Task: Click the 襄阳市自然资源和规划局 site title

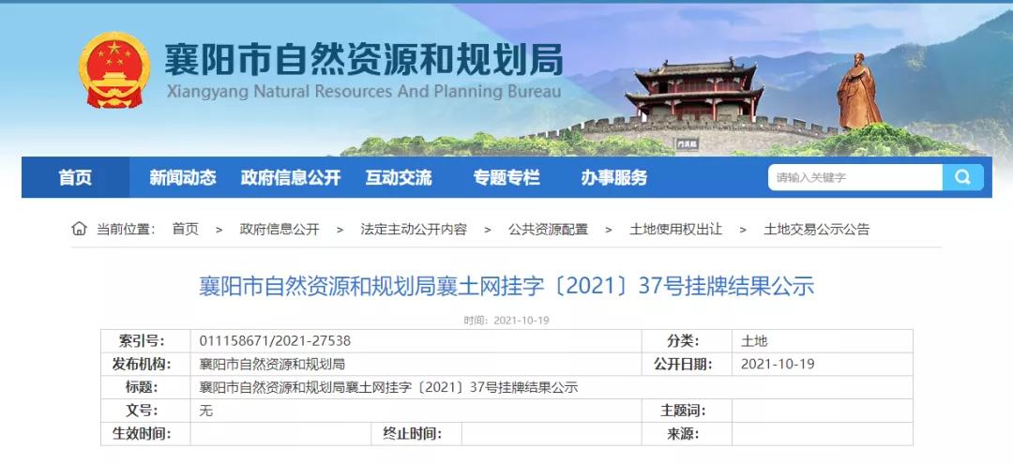Action: coord(364,59)
